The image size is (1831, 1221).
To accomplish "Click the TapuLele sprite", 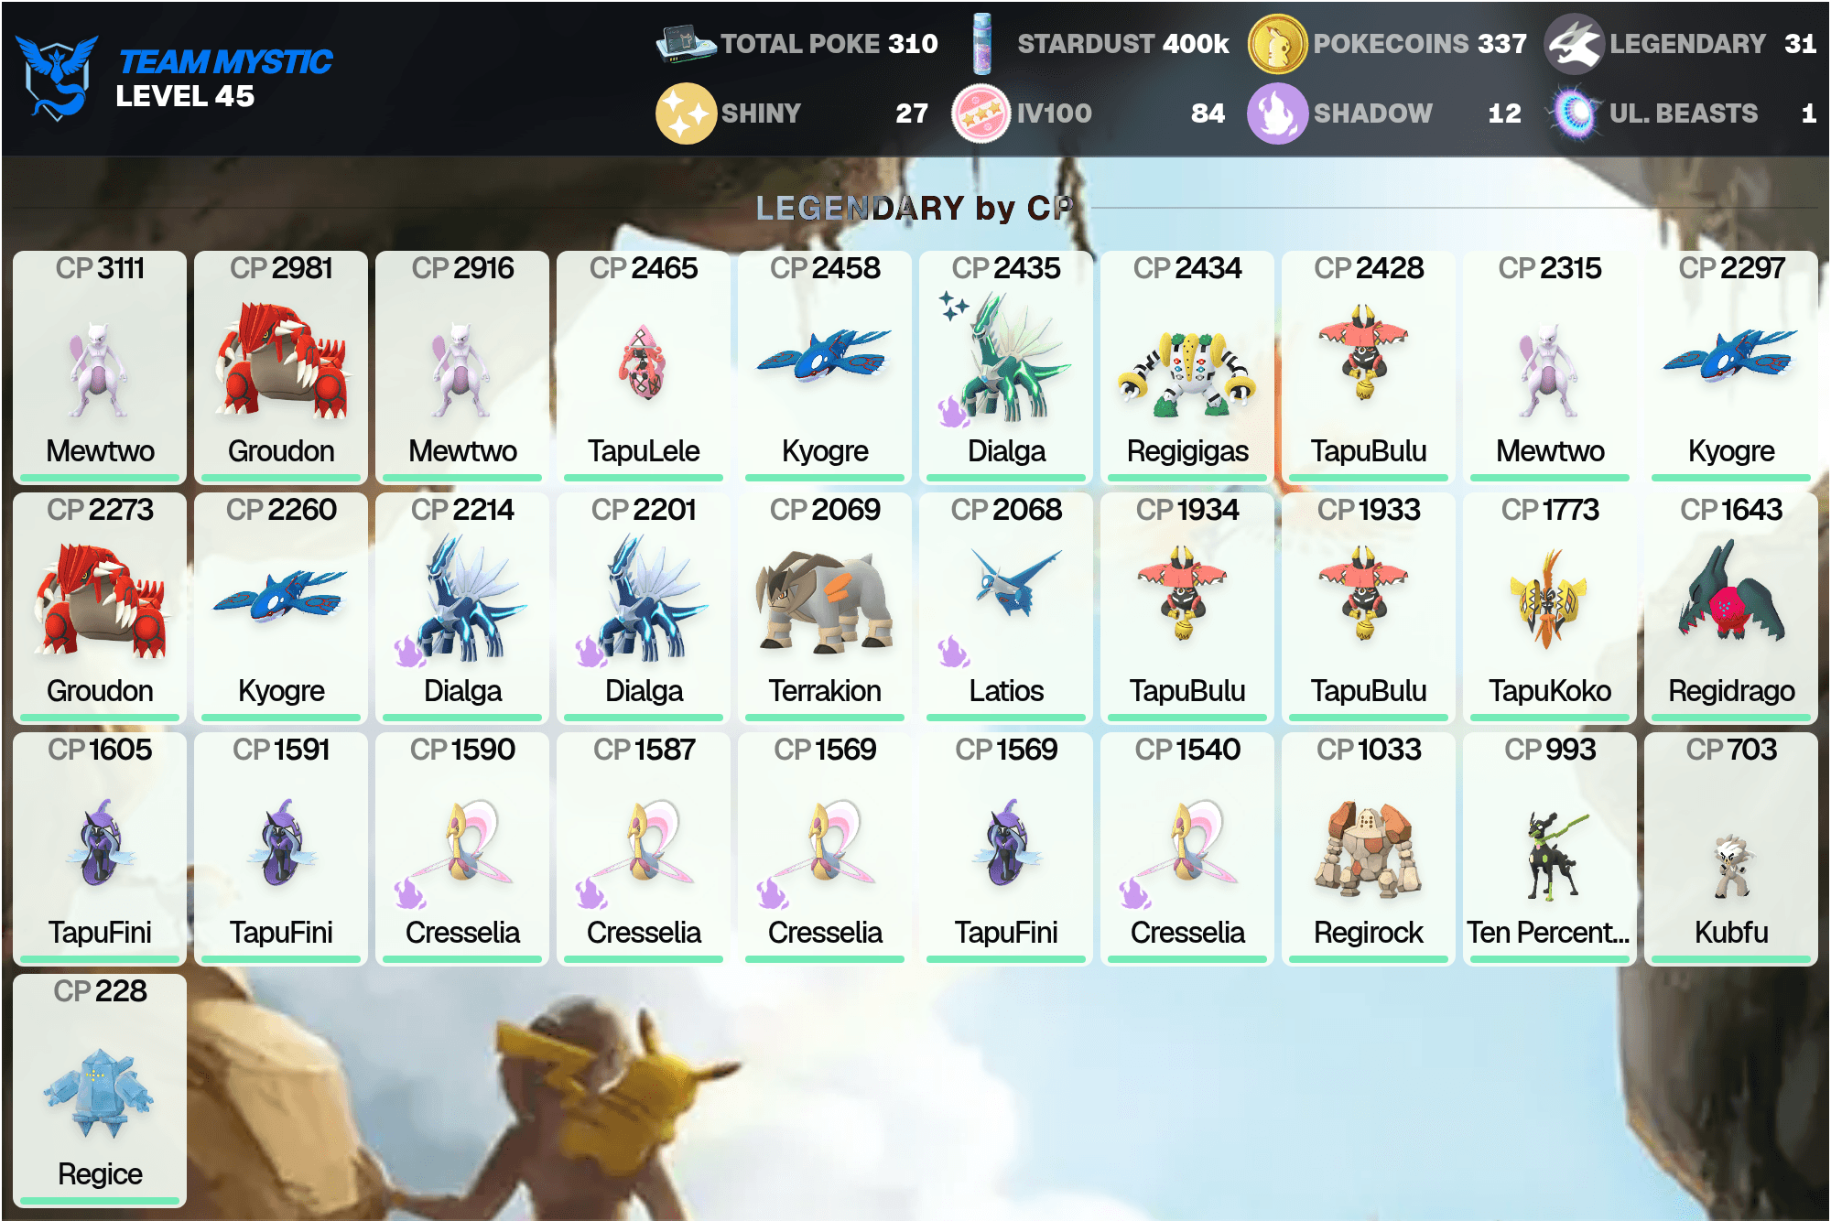I will 644,362.
